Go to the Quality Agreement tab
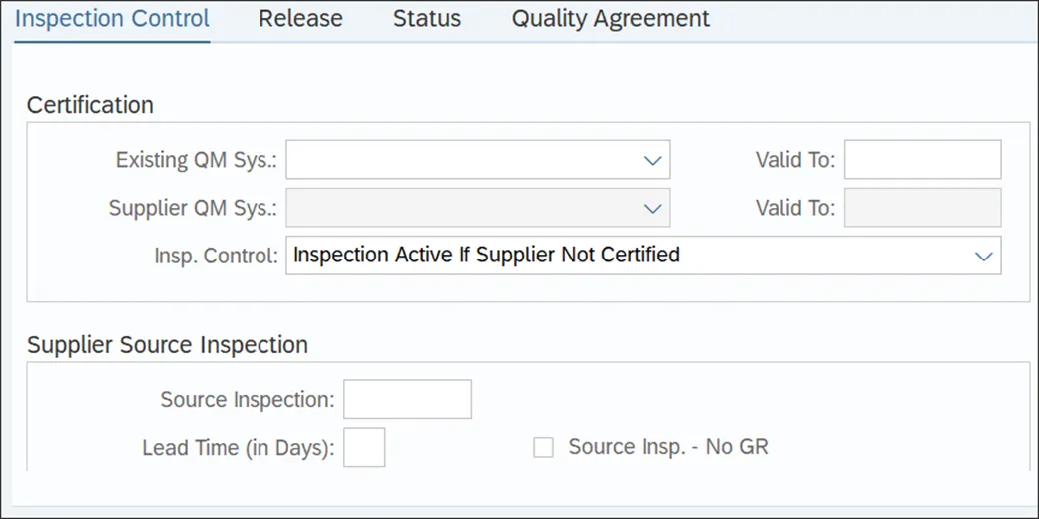Screen dimensions: 1039x519 (610, 19)
